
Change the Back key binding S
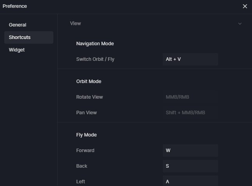click(x=190, y=166)
